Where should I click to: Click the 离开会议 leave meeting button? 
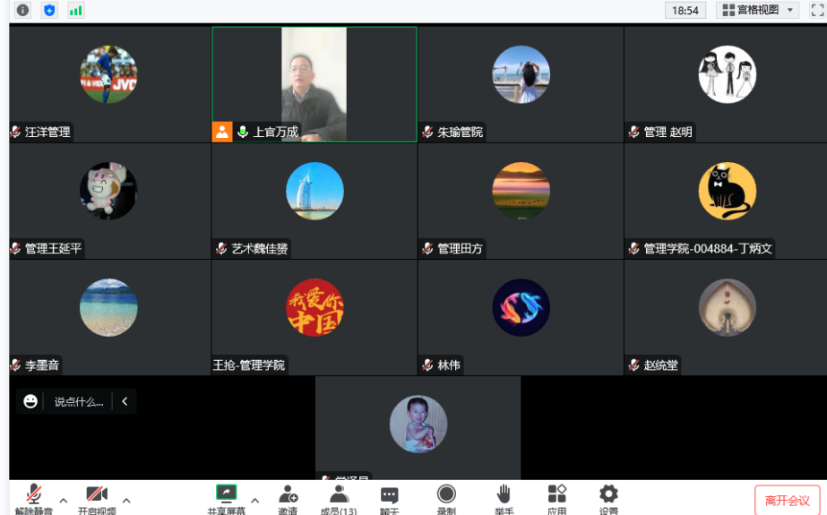787,501
